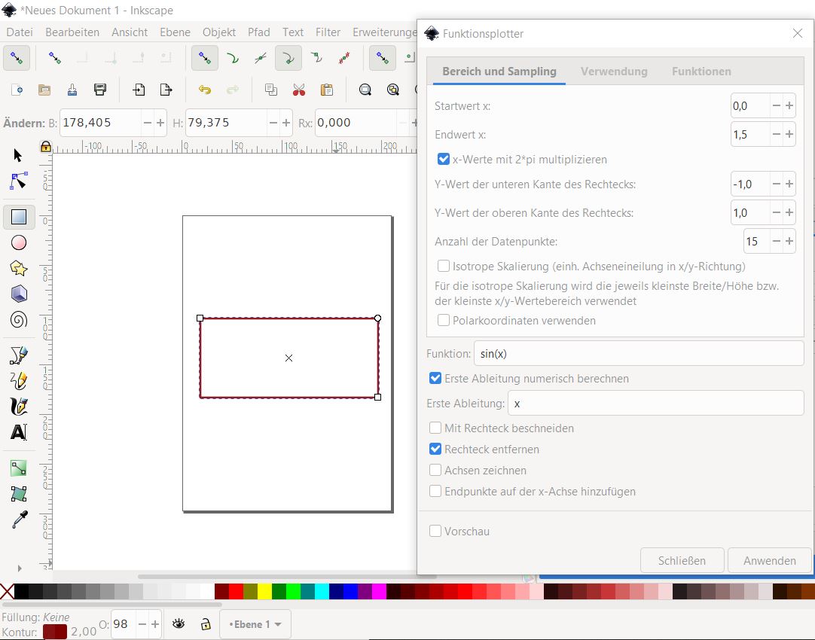Switch to the Funktionen tab
815x640 pixels.
click(x=701, y=72)
